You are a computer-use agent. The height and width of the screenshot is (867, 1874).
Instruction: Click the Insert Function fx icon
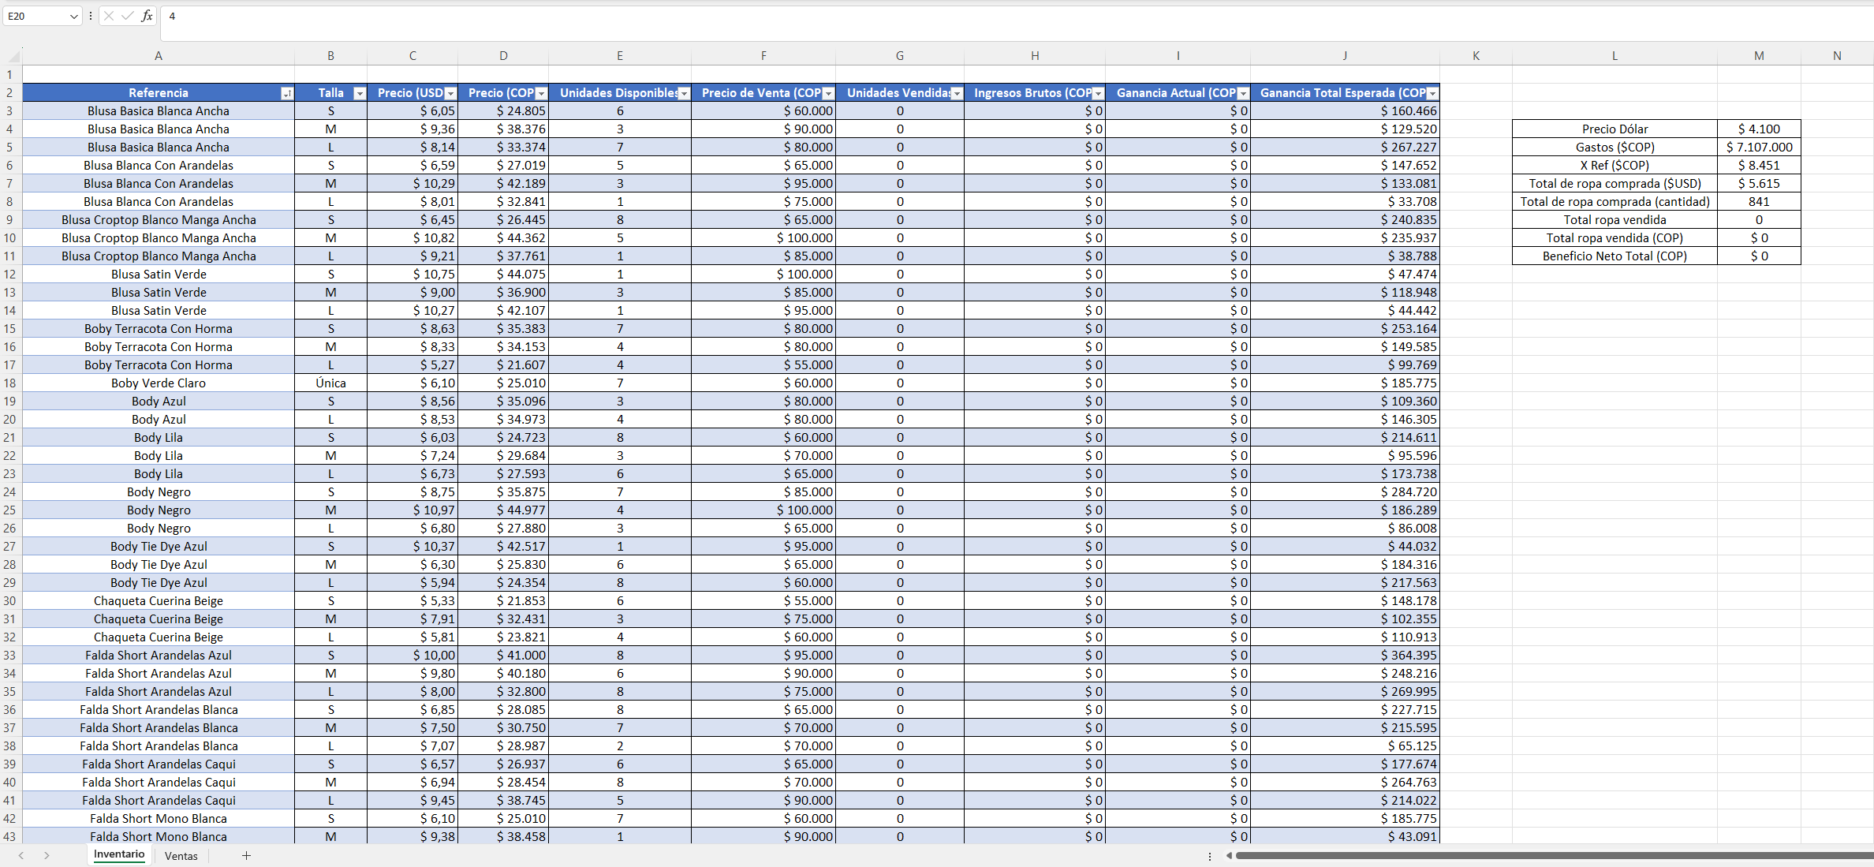[147, 16]
